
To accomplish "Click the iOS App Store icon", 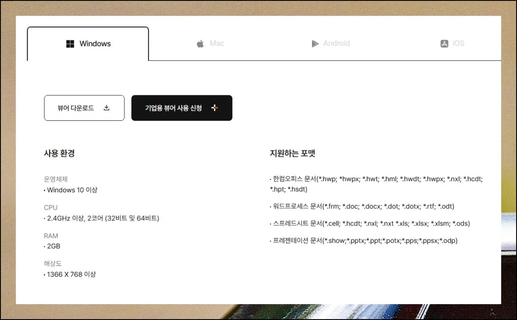I will coord(444,44).
